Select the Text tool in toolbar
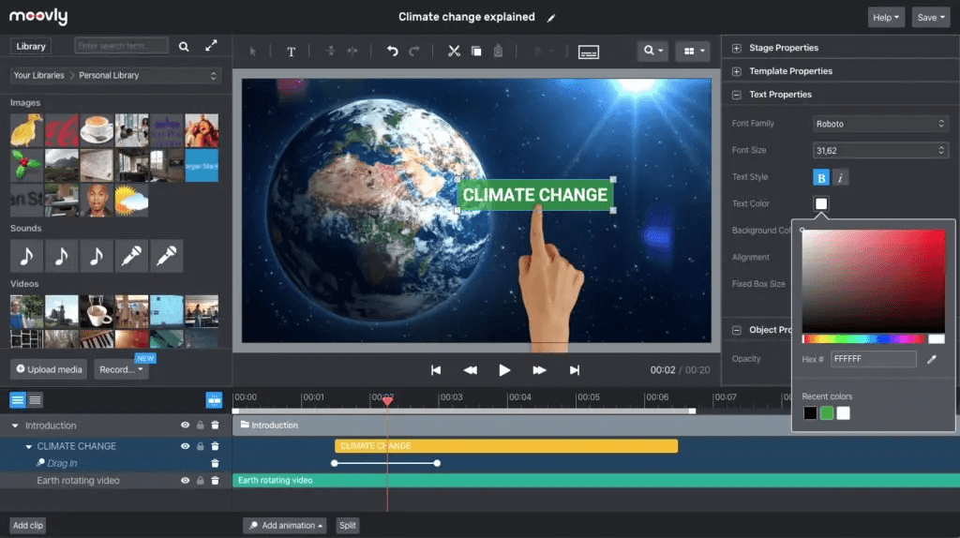 pyautogui.click(x=291, y=52)
